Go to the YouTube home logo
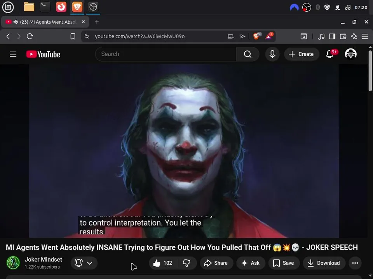This screenshot has height=279, width=373. click(43, 54)
